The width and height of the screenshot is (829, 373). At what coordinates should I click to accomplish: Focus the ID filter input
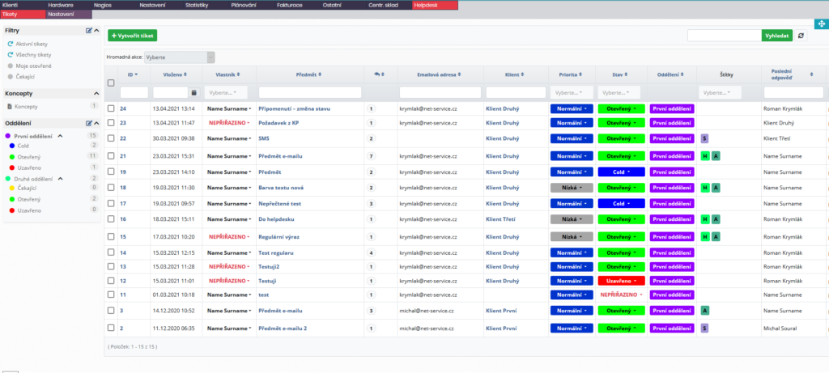tap(134, 92)
